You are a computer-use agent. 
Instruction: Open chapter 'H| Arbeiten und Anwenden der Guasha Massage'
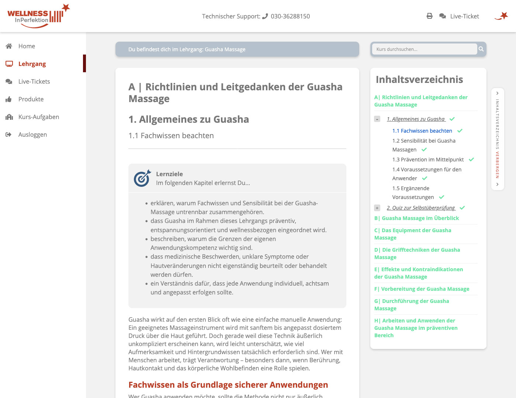(x=416, y=328)
